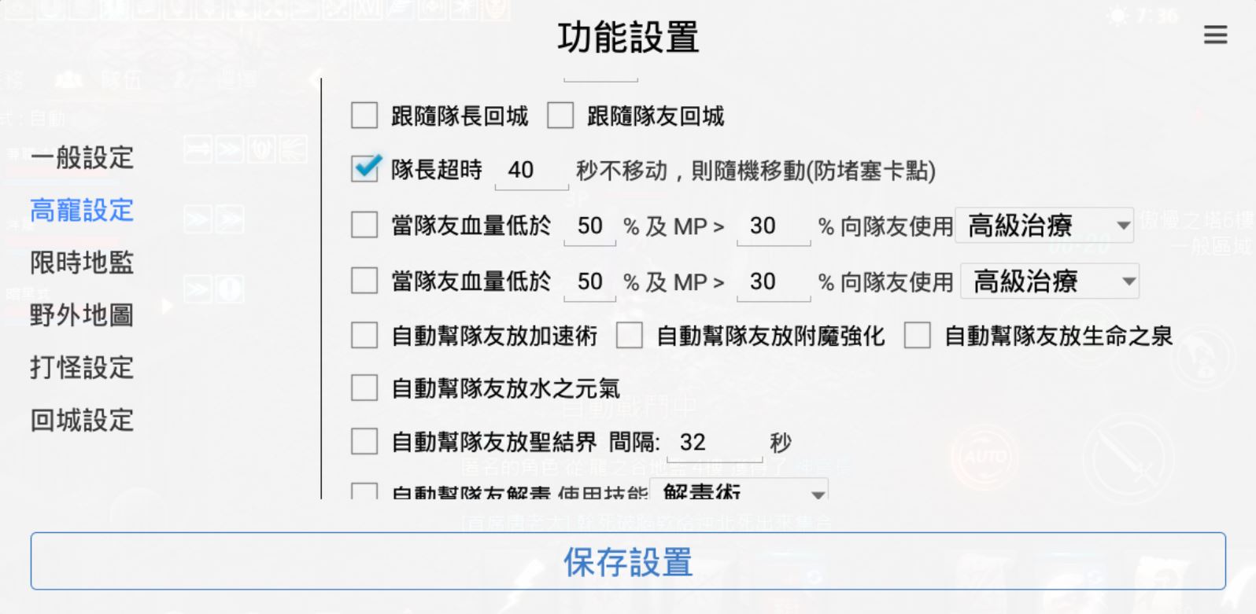
Task: Open the hamburger menu in top right corner
Action: (x=1214, y=35)
